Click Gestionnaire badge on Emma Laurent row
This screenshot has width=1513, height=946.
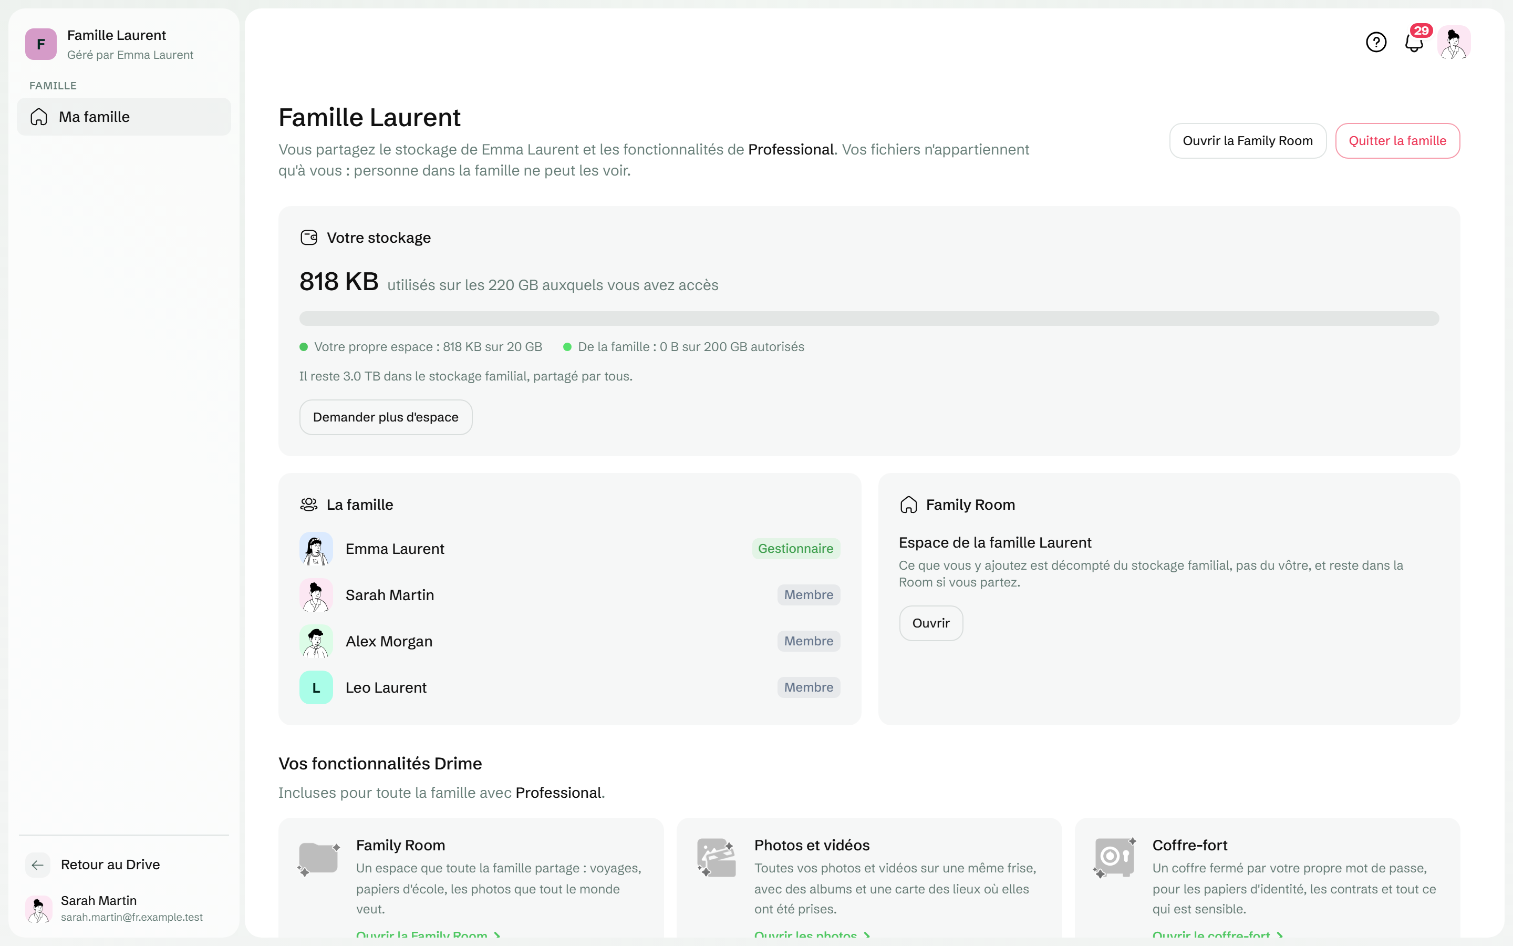click(795, 549)
